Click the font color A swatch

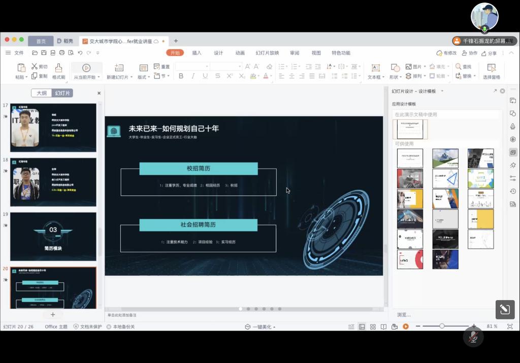pos(266,76)
